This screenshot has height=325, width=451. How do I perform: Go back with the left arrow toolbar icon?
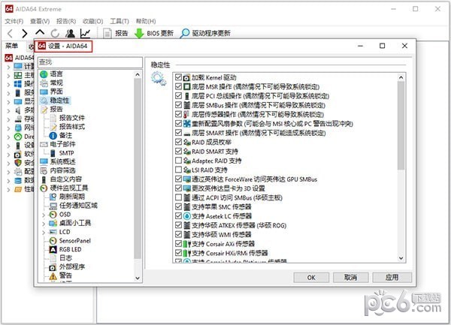pos(11,33)
